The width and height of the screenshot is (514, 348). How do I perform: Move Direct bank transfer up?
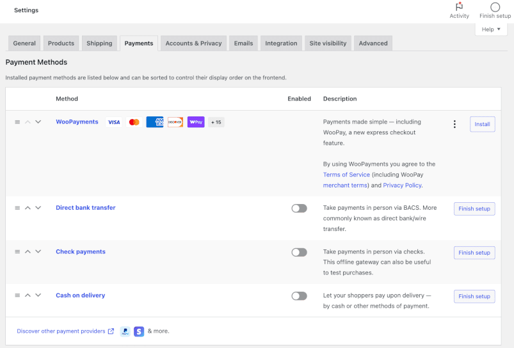point(28,208)
